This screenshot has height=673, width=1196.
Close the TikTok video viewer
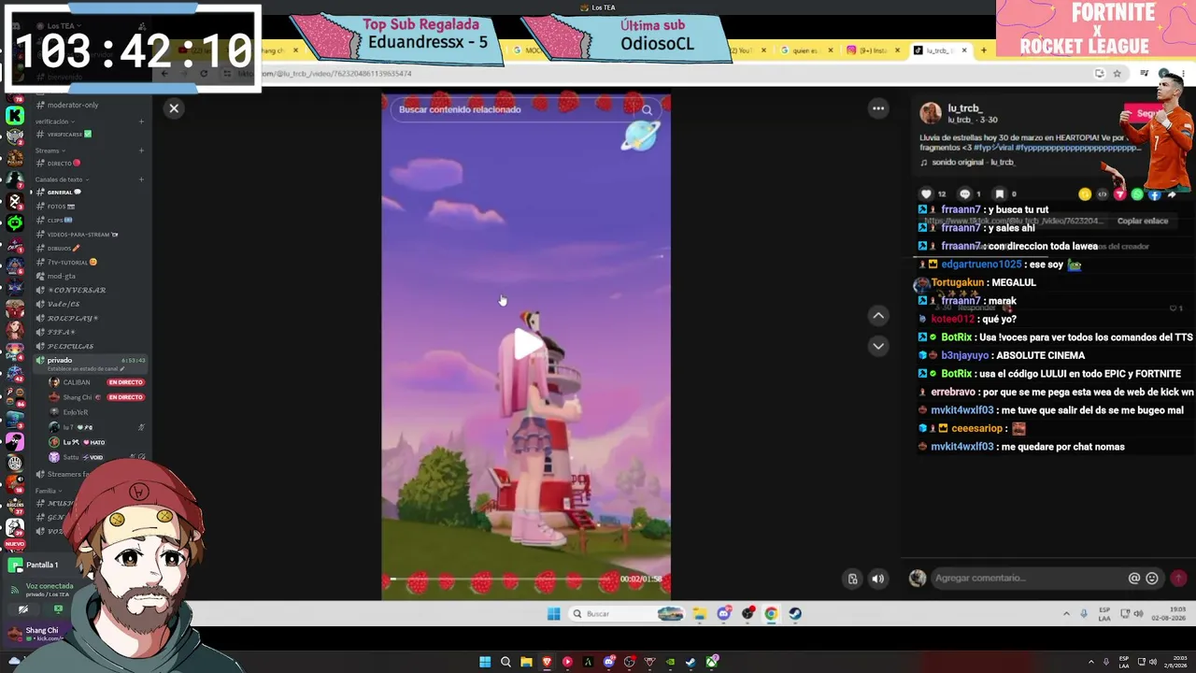174,108
